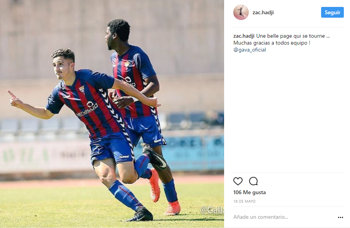This screenshot has width=350, height=228.
Task: Open the zac.hadji profile picture avatar
Action: (241, 12)
